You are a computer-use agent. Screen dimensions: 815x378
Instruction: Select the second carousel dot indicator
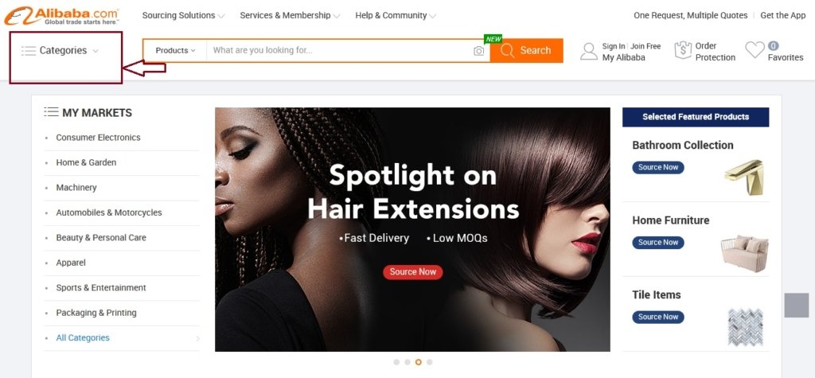(x=407, y=362)
